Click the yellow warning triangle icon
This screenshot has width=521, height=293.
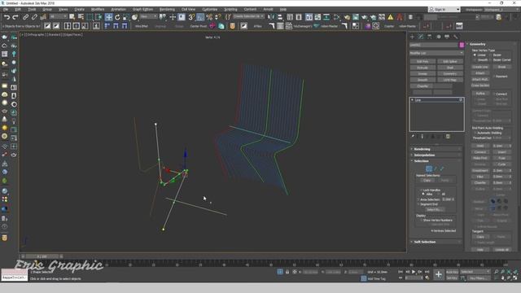pyautogui.click(x=391, y=17)
